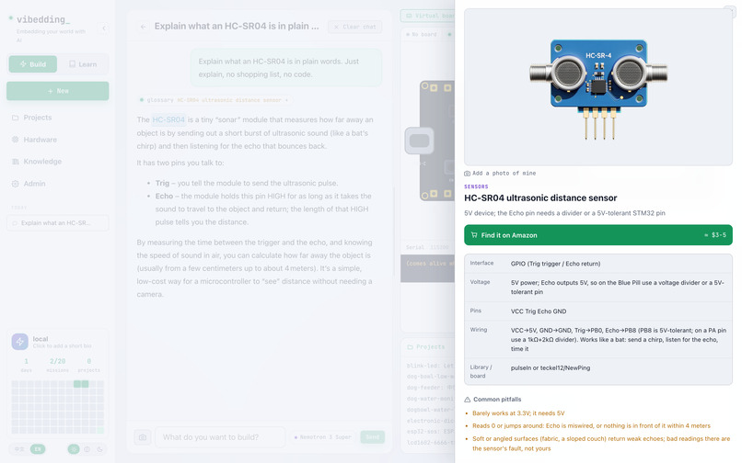742x463 pixels.
Task: Open the Nemotron 3 Super model selector
Action: 323,437
